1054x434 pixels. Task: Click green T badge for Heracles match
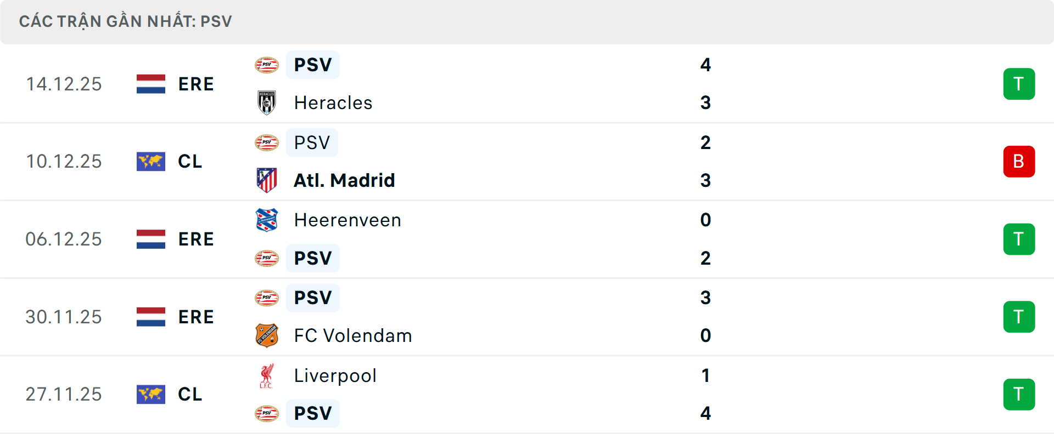click(x=1019, y=84)
